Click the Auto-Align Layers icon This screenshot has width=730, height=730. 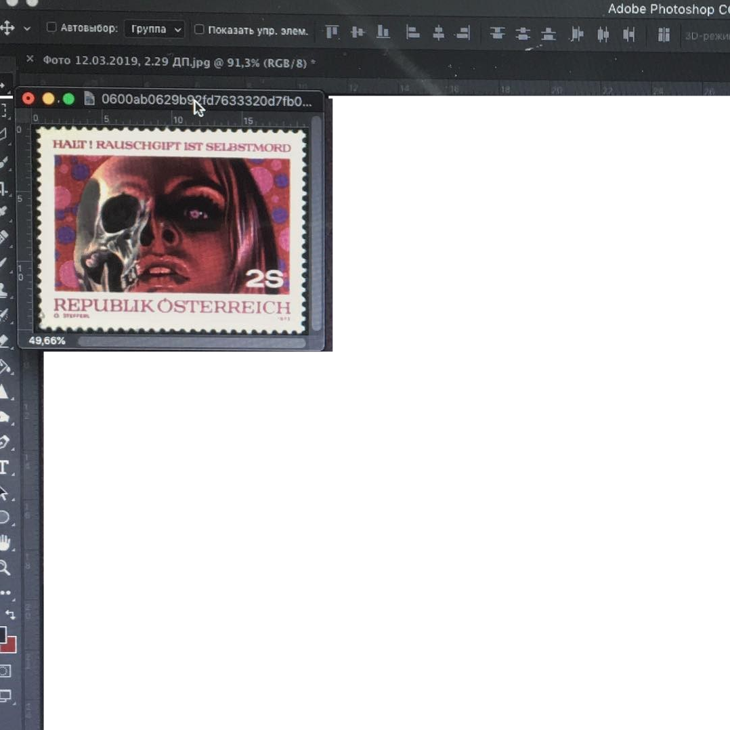pyautogui.click(x=664, y=35)
